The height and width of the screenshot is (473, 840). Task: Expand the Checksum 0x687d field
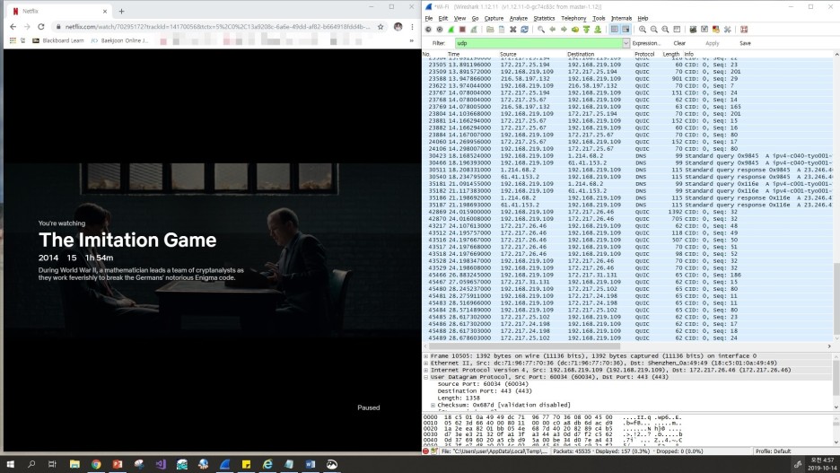pyautogui.click(x=433, y=405)
